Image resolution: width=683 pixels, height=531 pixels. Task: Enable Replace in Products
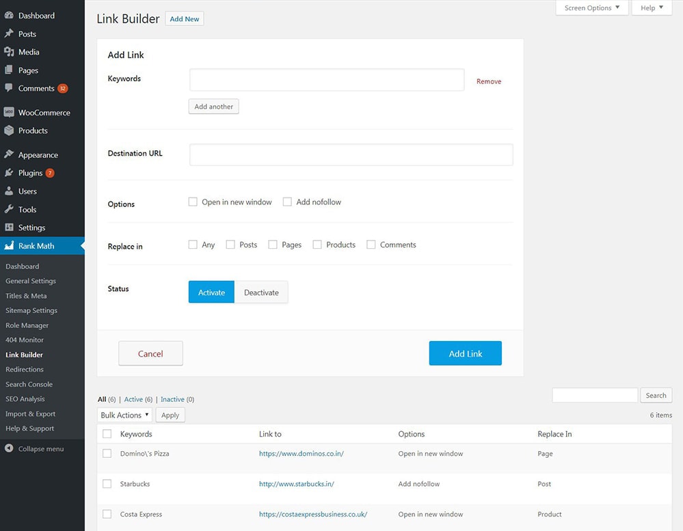(317, 244)
